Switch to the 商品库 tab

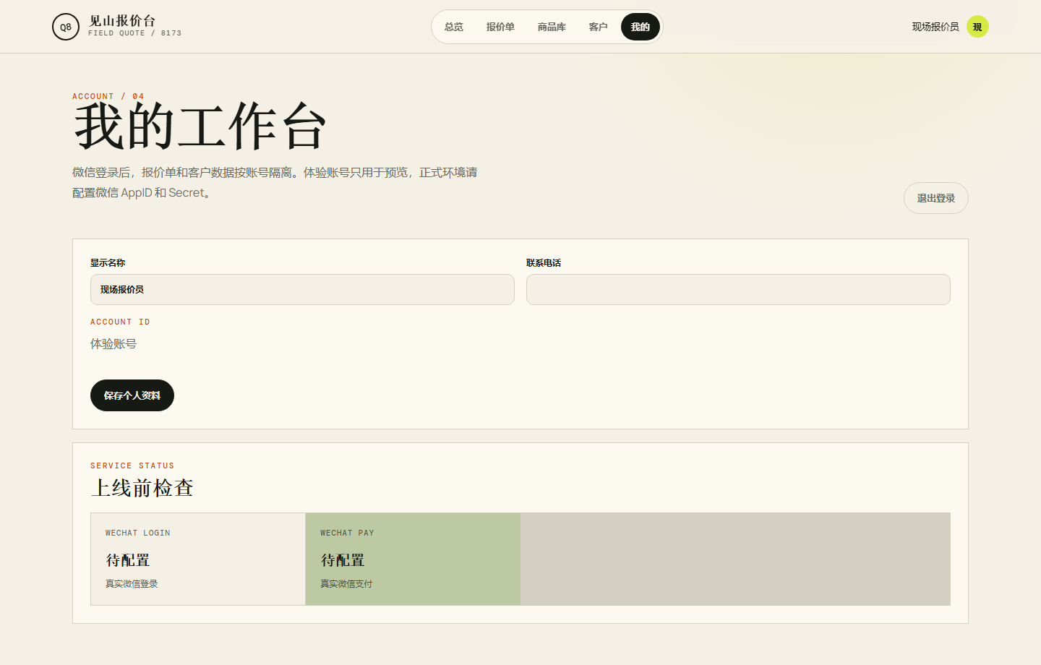click(552, 27)
